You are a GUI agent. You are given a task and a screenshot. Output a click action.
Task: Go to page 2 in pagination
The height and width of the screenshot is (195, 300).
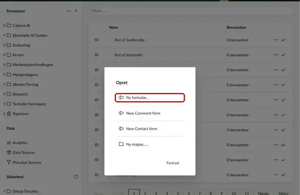click(145, 193)
